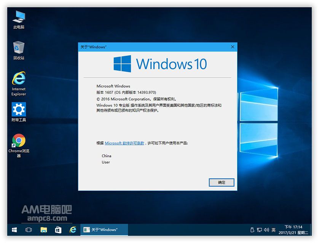Open the Internet Explorer desktop shortcut
The width and height of the screenshot is (319, 243).
tap(19, 83)
